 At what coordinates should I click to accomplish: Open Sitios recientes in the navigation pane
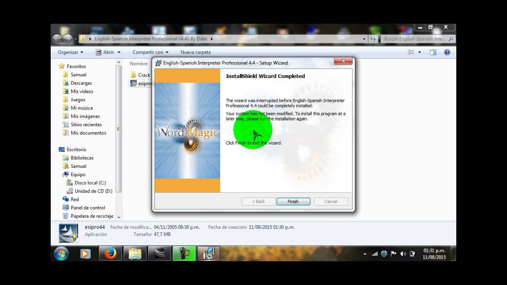pos(86,125)
